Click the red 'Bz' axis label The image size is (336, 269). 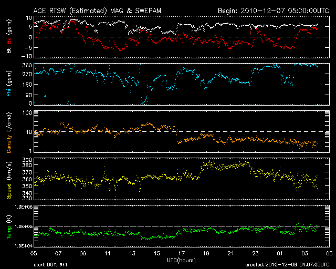point(9,41)
